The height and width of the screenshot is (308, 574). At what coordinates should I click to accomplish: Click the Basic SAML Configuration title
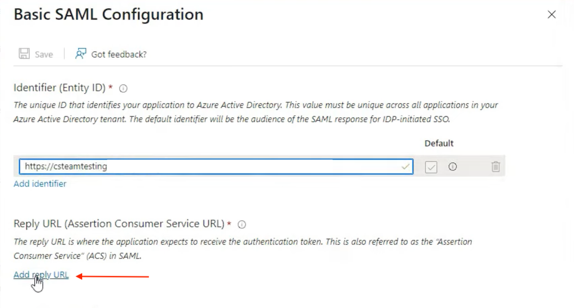tap(109, 14)
